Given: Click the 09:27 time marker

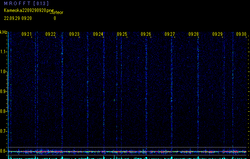Looking at the screenshot, I should [x=170, y=34].
